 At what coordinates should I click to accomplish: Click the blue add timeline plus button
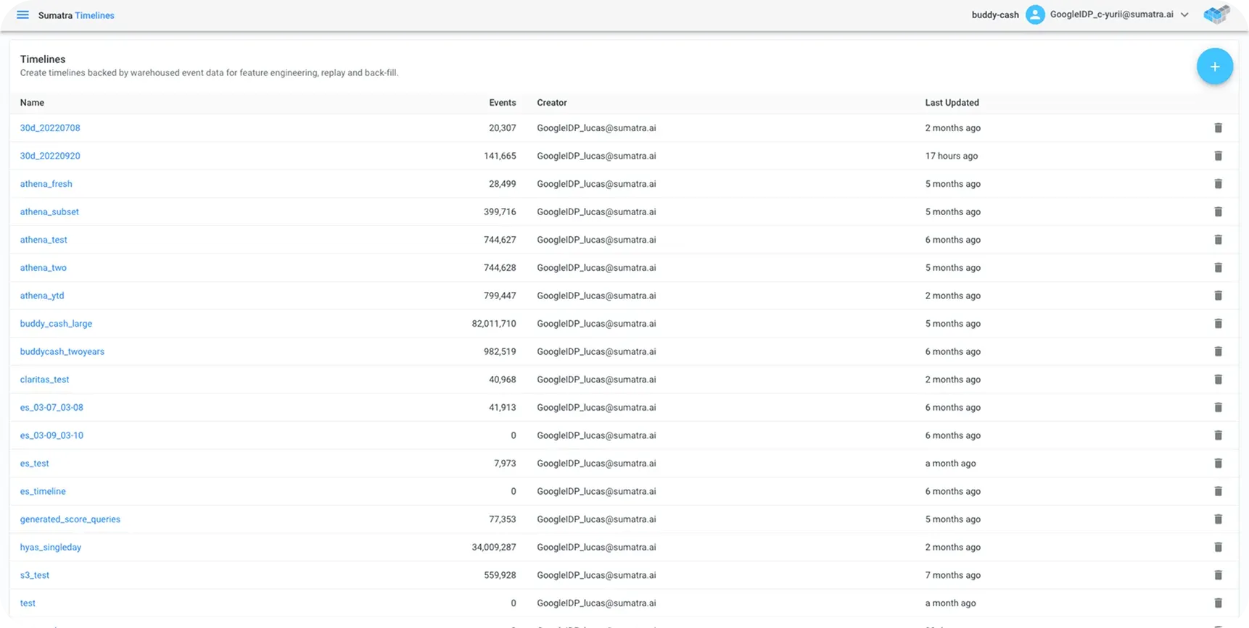[x=1214, y=67]
